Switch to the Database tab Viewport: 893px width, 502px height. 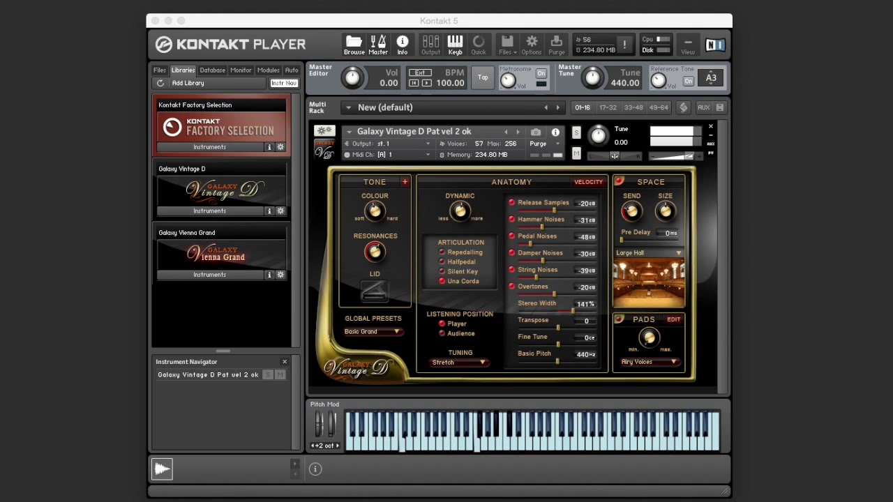212,70
